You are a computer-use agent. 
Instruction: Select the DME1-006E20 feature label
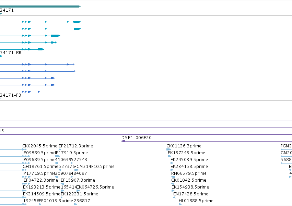(136, 138)
